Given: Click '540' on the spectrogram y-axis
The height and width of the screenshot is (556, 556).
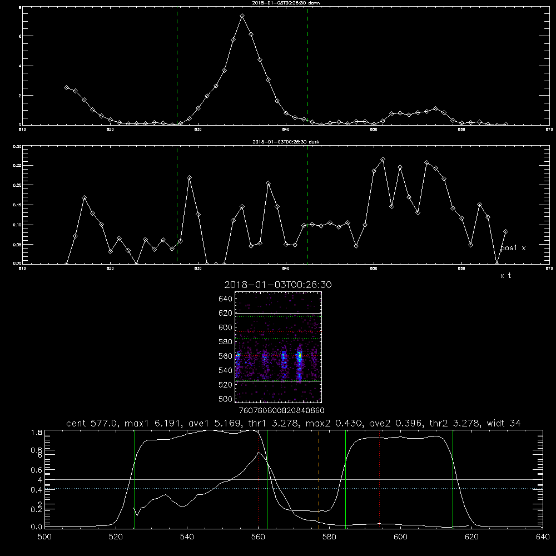Looking at the screenshot, I should pyautogui.click(x=226, y=370).
